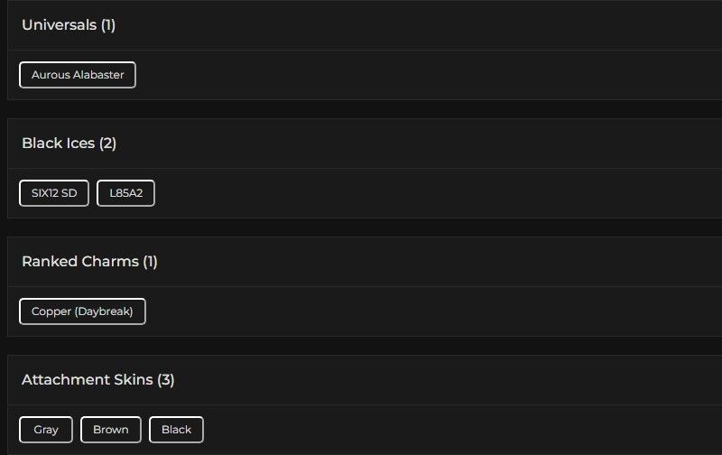
Task: Collapse the Black Ices section header
Action: [x=58, y=144]
